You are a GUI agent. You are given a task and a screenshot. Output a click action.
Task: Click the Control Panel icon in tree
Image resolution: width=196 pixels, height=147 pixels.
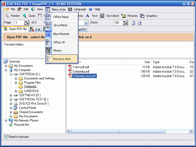click(x=16, y=108)
